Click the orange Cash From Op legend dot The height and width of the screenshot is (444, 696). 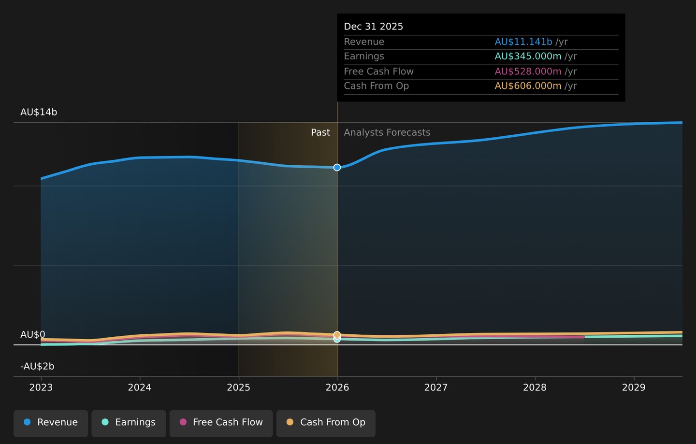point(290,422)
